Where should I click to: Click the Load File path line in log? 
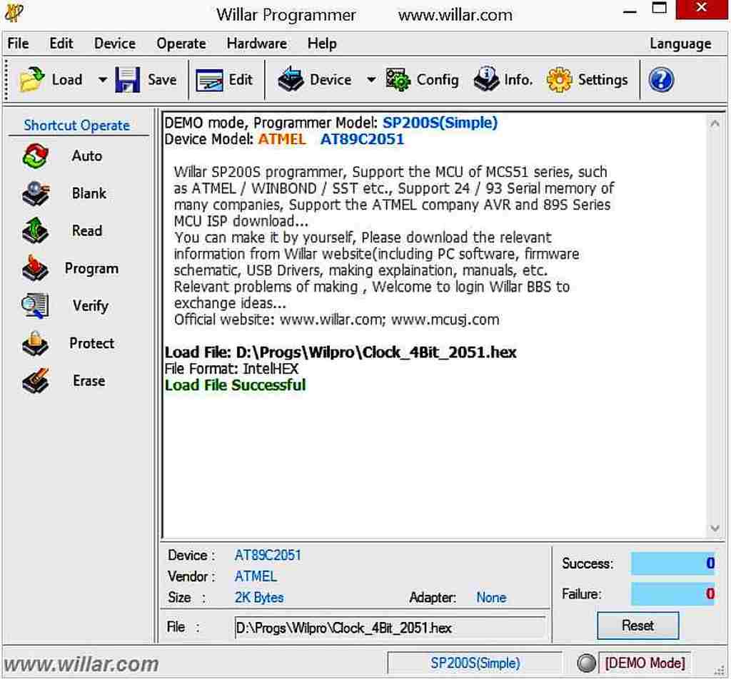[341, 352]
